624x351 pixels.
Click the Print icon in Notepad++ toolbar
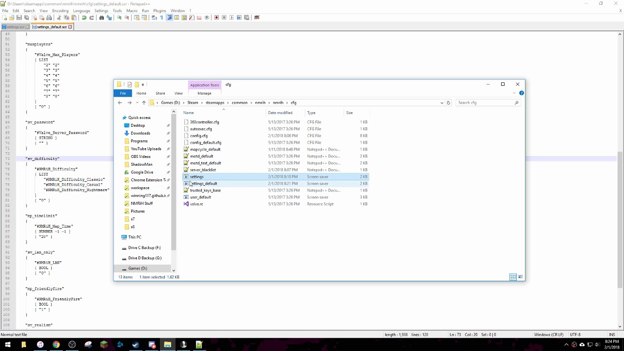(x=48, y=18)
